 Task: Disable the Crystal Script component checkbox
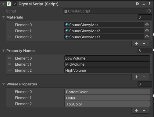[x=15, y=4]
